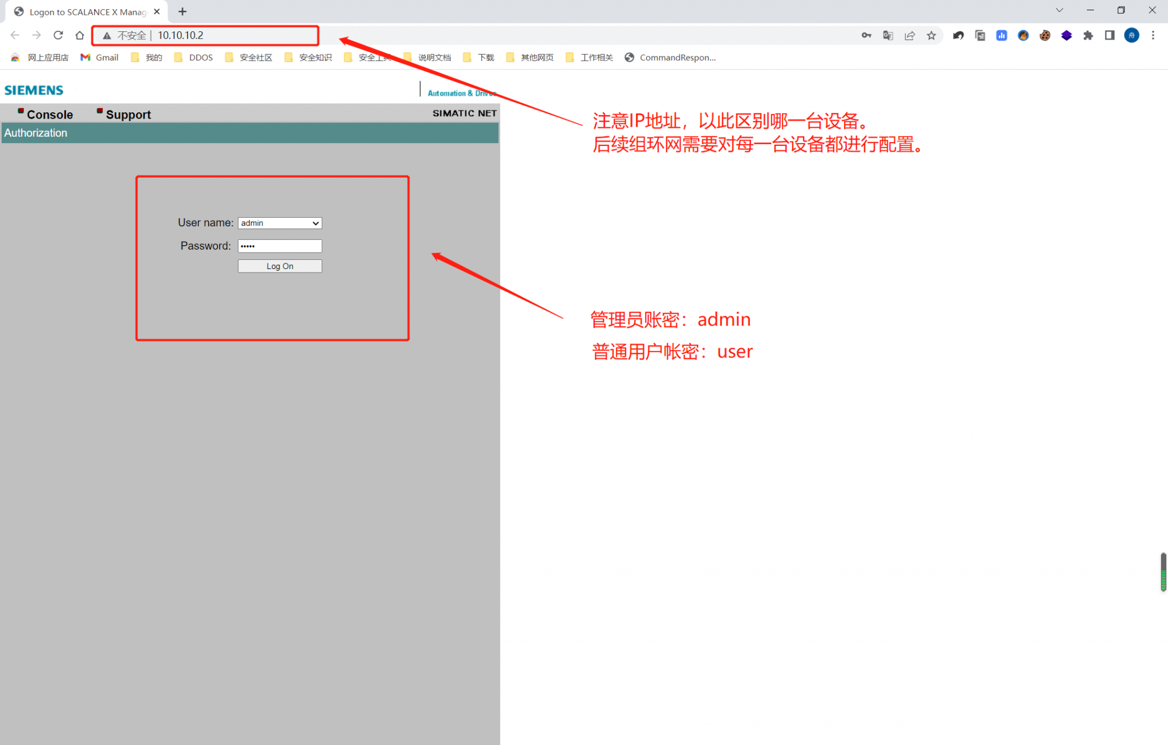Click the Password input field
This screenshot has height=745, width=1168.
280,246
